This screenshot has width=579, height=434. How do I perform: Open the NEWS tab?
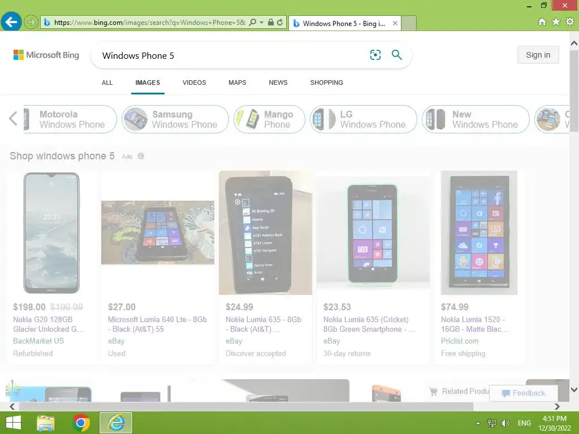tap(278, 83)
